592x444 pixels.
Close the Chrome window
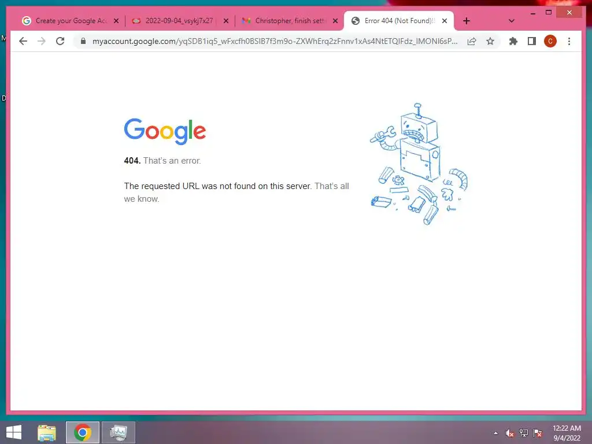(x=569, y=13)
